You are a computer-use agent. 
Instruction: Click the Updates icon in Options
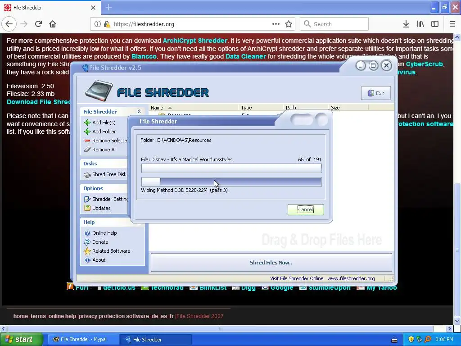pos(87,208)
